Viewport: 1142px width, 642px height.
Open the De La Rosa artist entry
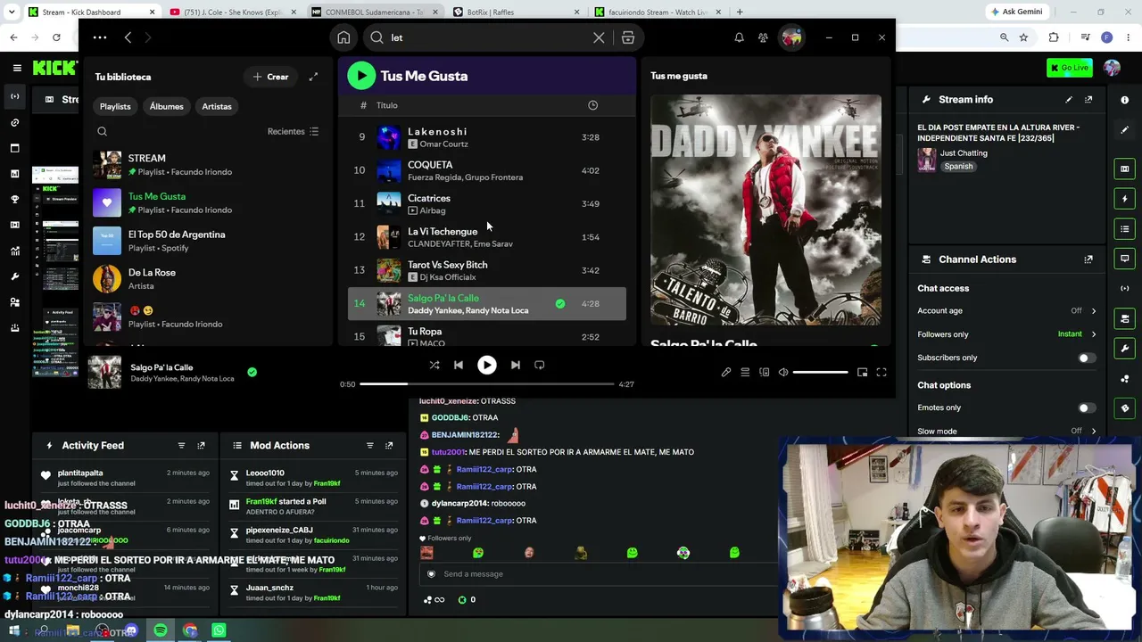coord(207,279)
